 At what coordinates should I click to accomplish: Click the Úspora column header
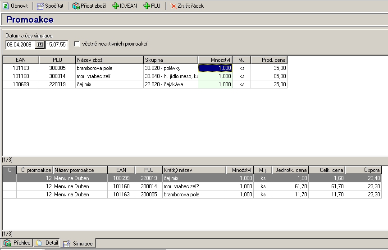coord(363,170)
